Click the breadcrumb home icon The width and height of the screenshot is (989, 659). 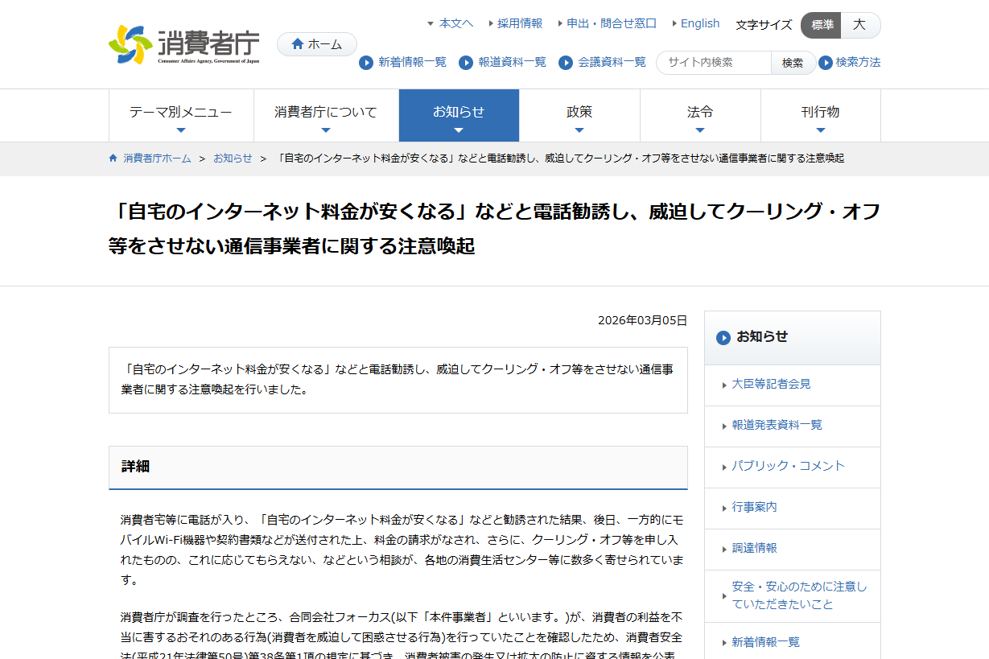point(113,159)
